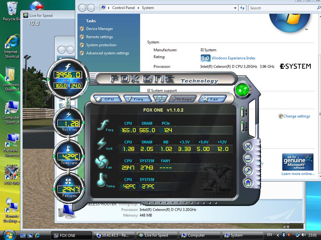Select the SYSTEM fan speed 2743
The width and height of the screenshot is (321, 240).
(x=147, y=168)
